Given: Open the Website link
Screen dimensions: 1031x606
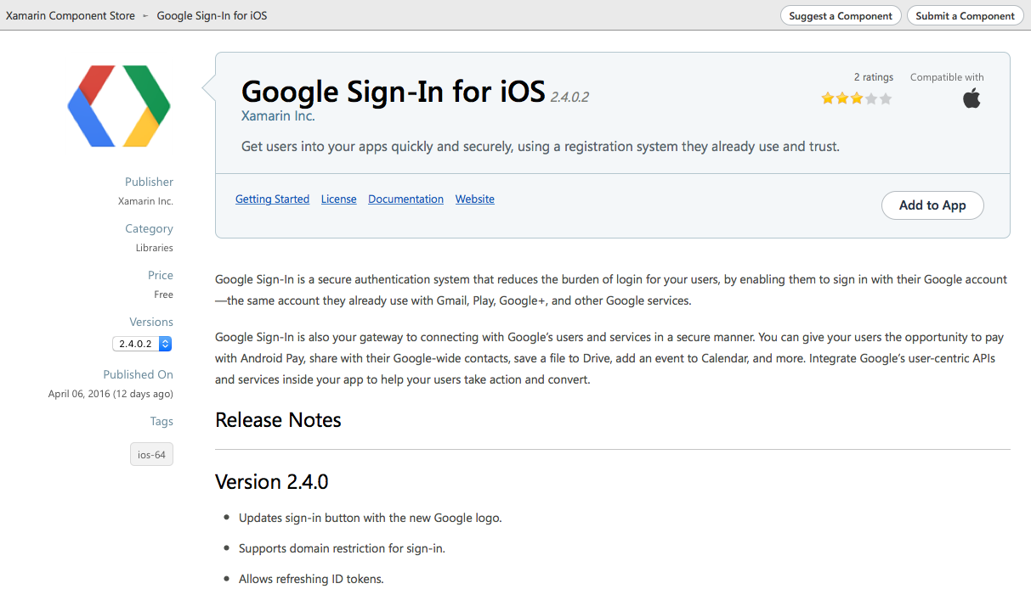Looking at the screenshot, I should click(475, 199).
